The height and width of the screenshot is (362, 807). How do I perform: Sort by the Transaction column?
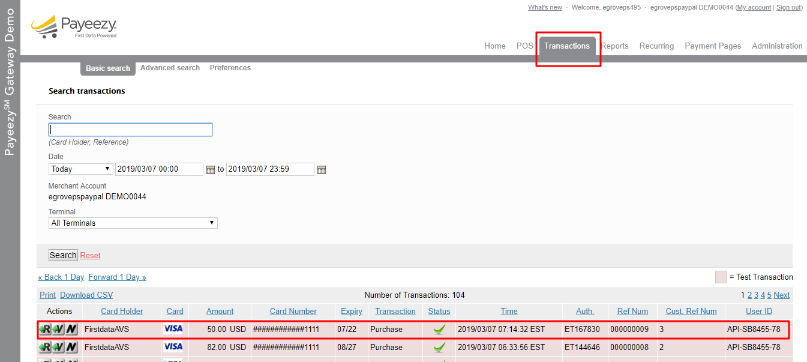(395, 311)
